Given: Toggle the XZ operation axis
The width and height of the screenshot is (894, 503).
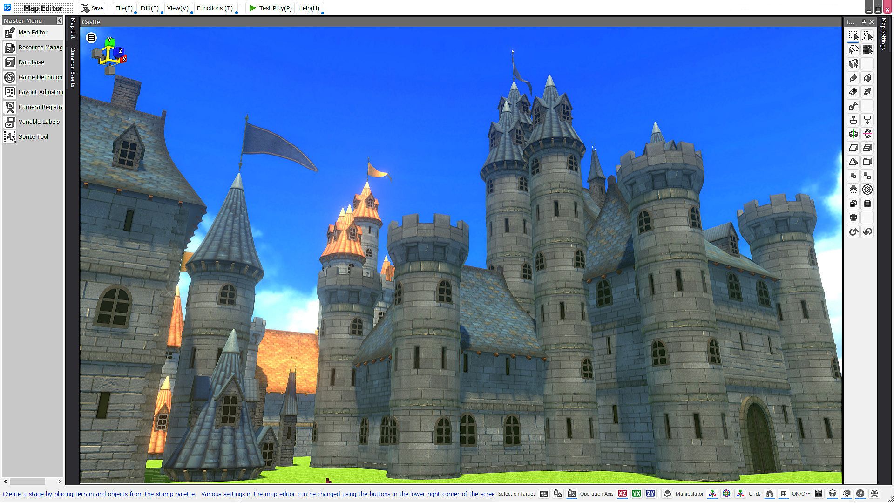Looking at the screenshot, I should [x=623, y=494].
